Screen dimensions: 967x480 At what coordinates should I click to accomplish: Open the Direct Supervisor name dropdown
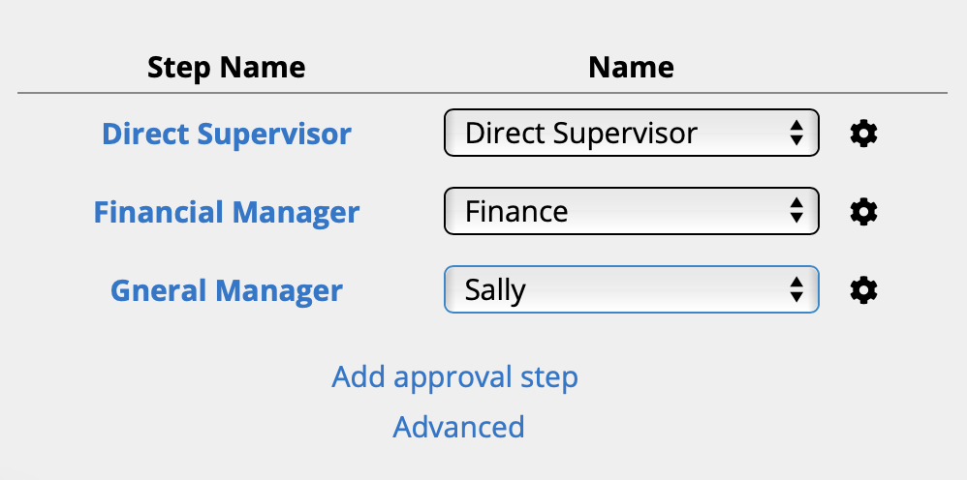[x=631, y=134]
